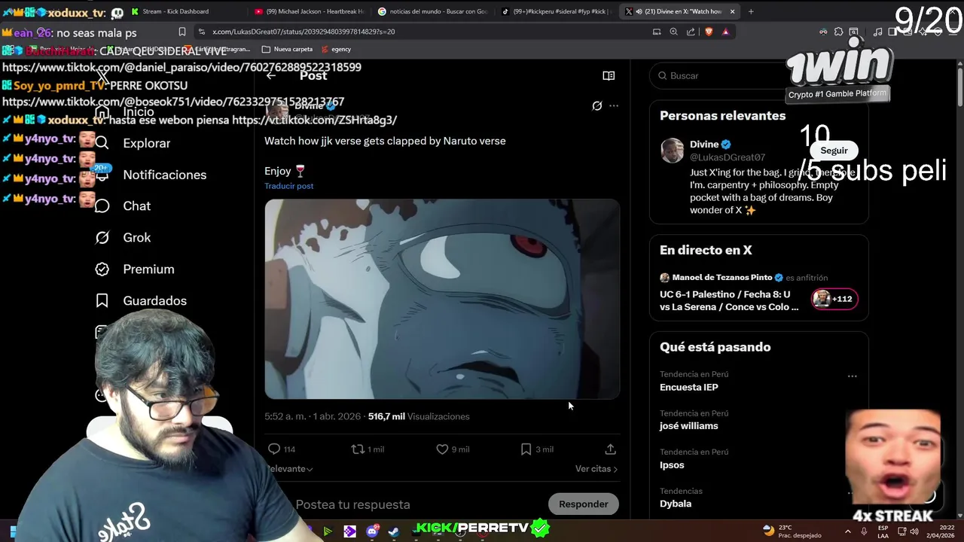Image resolution: width=964 pixels, height=542 pixels.
Task: Open the post's three-dot more menu
Action: click(614, 106)
